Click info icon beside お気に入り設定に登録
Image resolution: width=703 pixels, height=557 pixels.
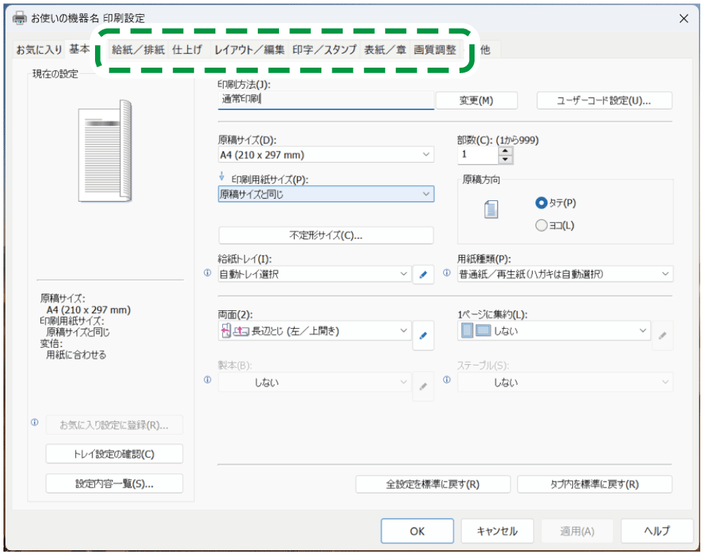pyautogui.click(x=34, y=423)
